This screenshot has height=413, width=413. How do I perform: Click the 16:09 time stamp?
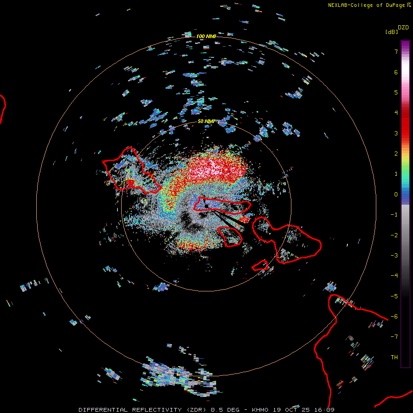[325, 410]
